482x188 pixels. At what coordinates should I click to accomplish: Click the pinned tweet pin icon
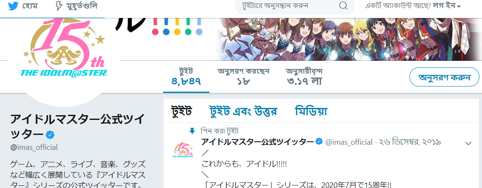[192, 131]
